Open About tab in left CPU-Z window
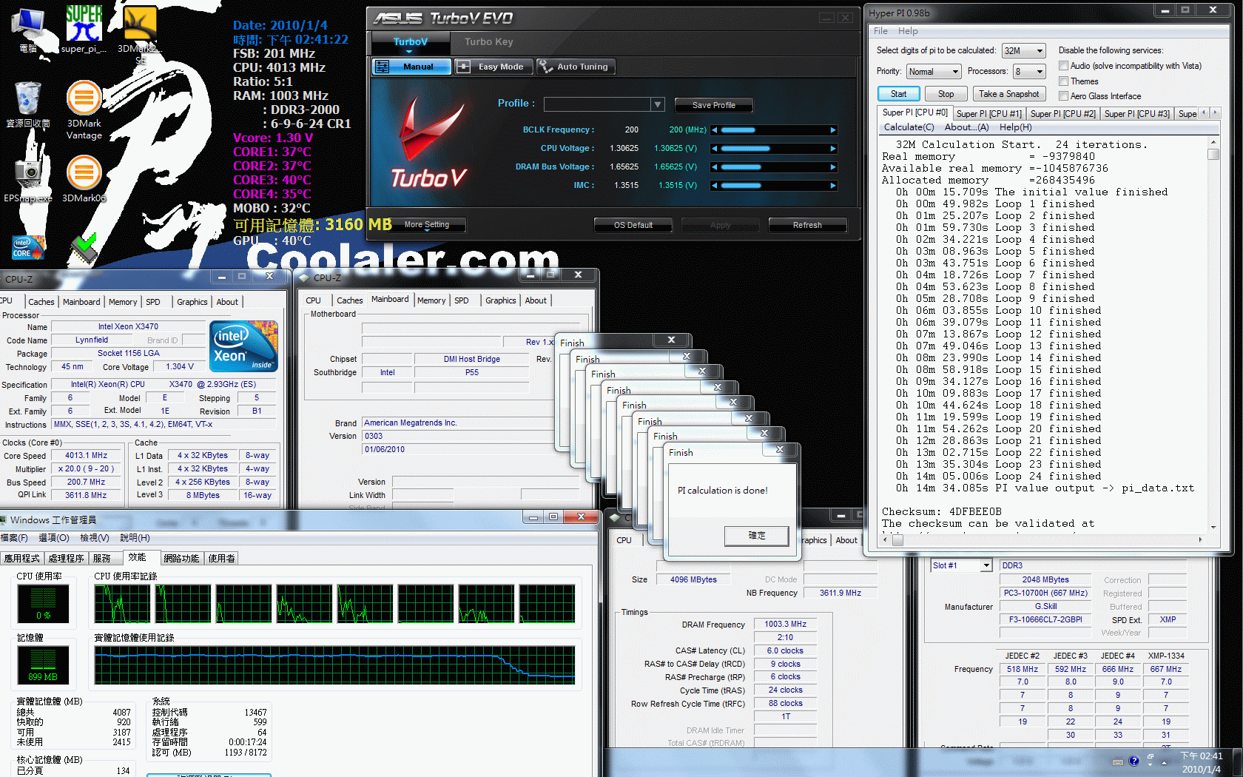The height and width of the screenshot is (777, 1243). click(227, 302)
